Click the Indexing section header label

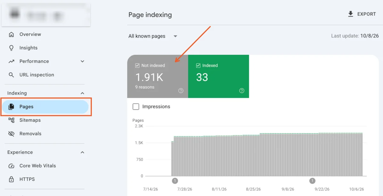tap(17, 93)
